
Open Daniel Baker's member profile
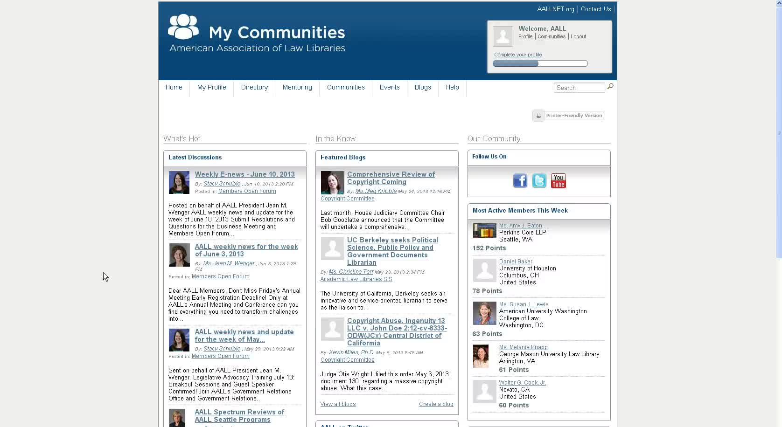coord(516,262)
